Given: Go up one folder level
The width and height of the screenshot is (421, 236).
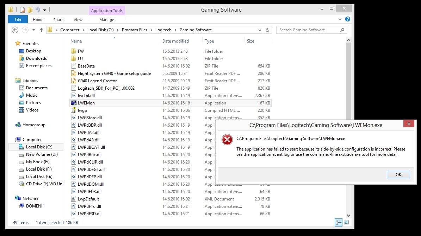Looking at the screenshot, I should [x=41, y=30].
